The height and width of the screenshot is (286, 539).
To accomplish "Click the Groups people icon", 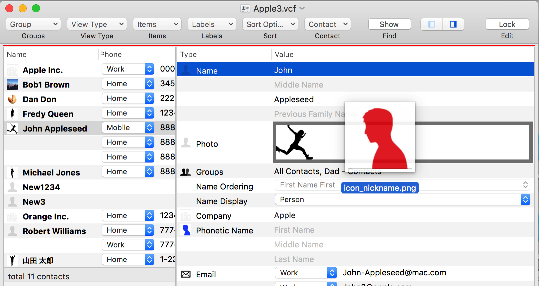I will coord(186,172).
